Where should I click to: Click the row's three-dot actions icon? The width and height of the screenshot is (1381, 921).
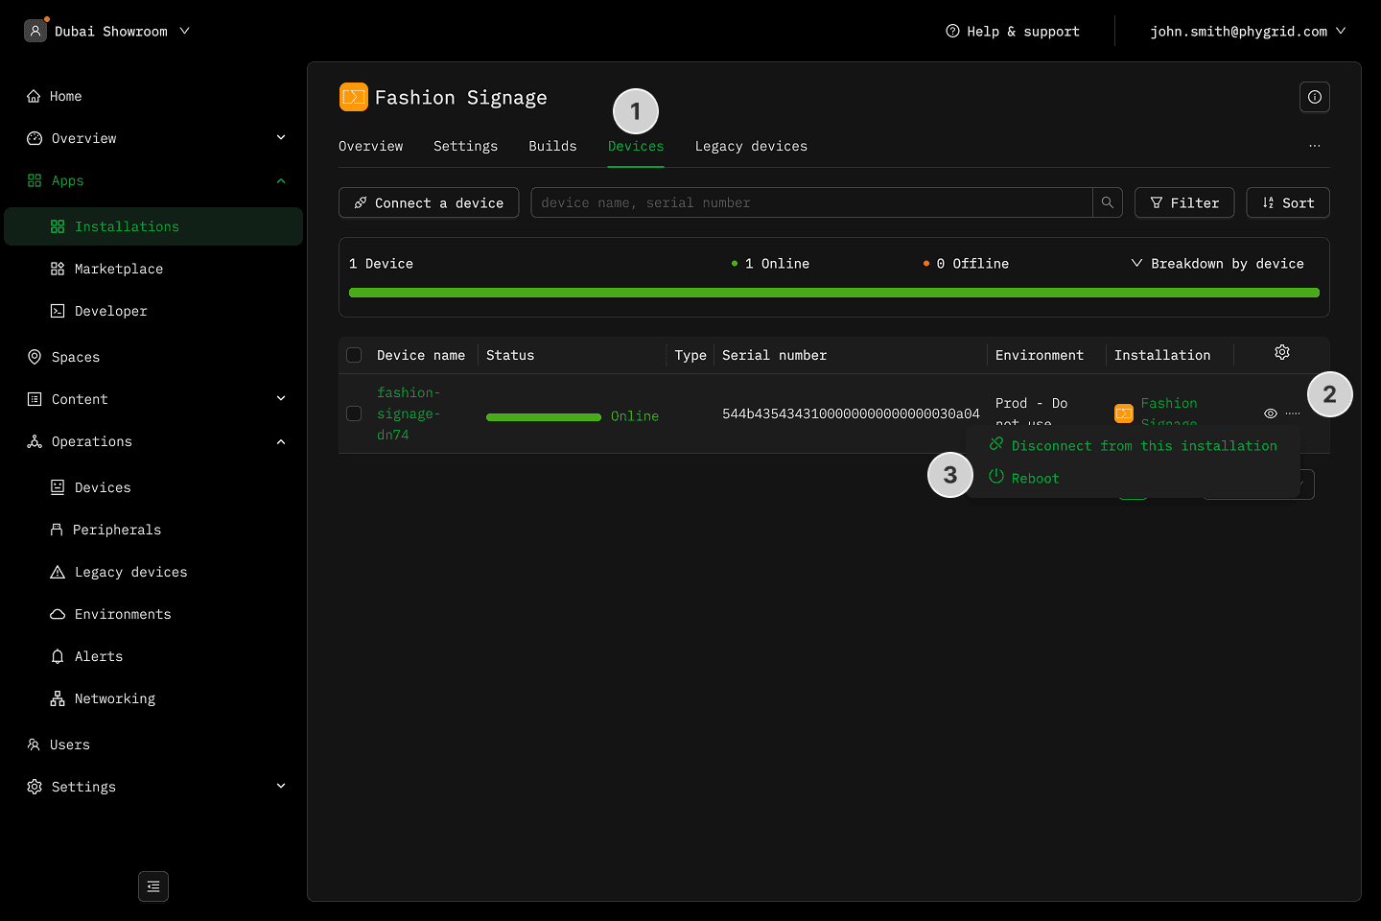coord(1293,413)
